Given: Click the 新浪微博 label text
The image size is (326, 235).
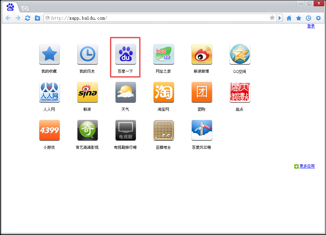Looking at the screenshot, I should click(x=201, y=71).
